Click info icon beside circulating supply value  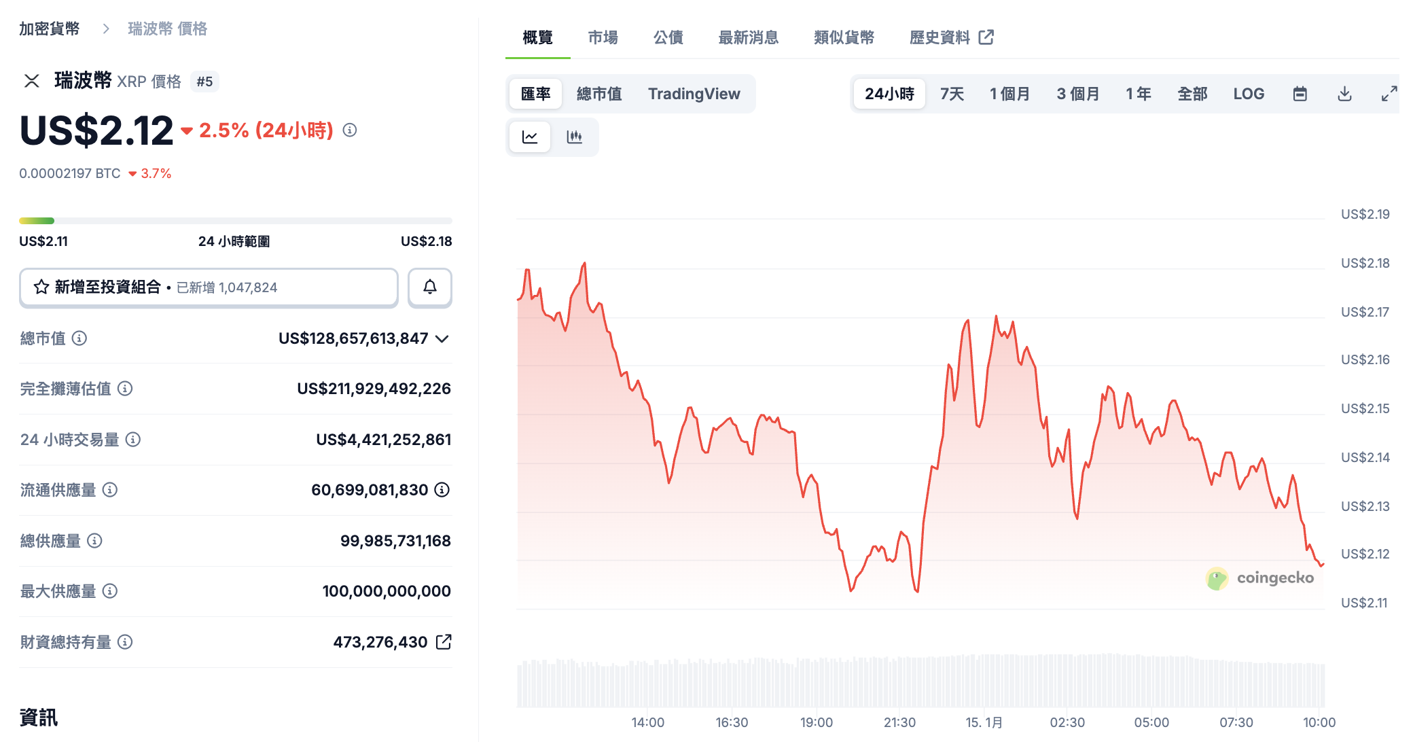(x=442, y=490)
